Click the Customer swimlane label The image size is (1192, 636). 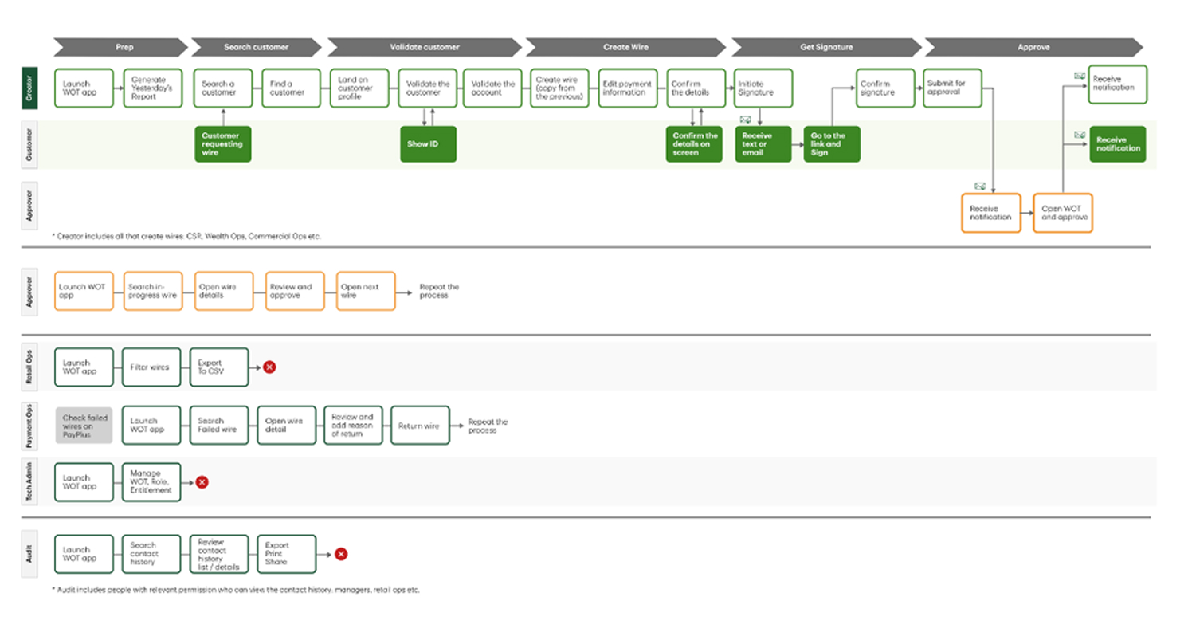click(x=30, y=143)
